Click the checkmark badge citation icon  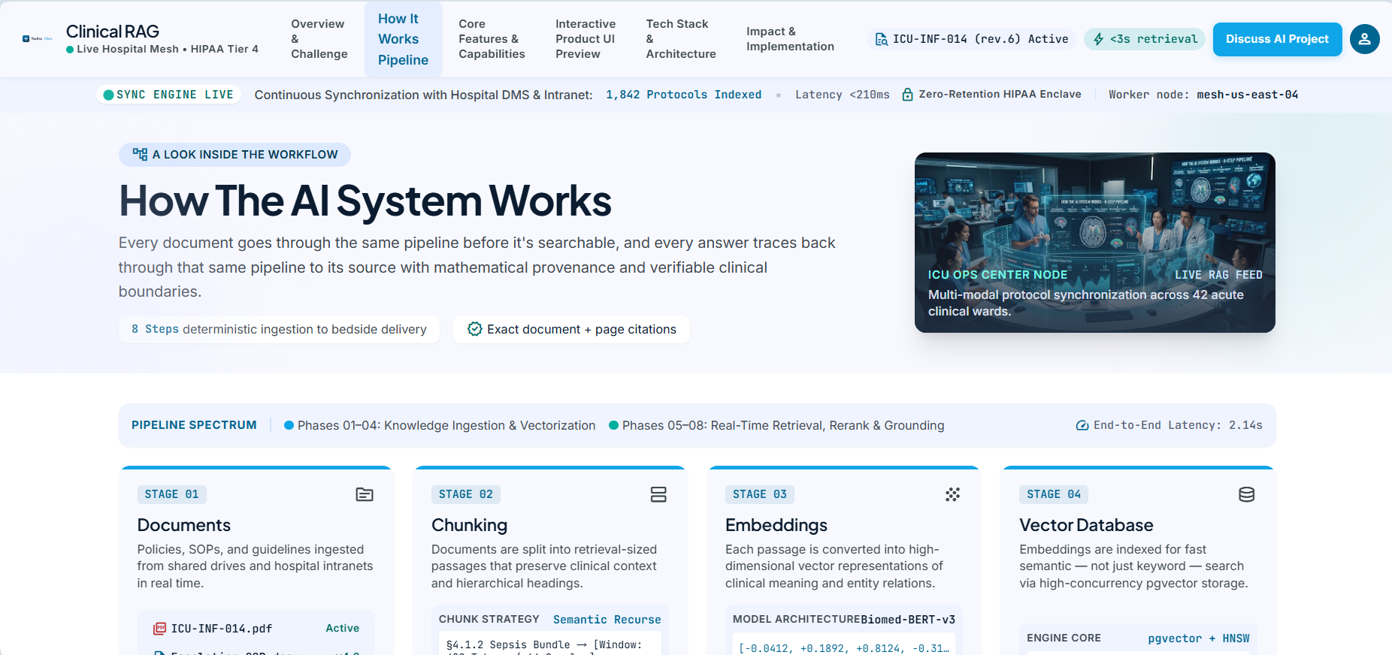tap(474, 329)
